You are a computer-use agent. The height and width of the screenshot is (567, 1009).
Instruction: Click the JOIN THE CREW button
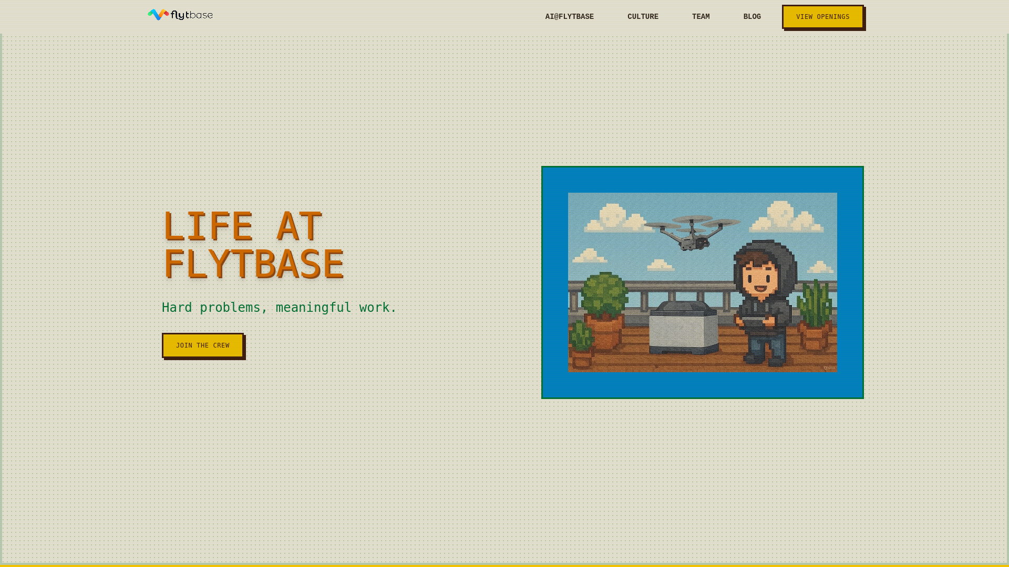(x=203, y=345)
